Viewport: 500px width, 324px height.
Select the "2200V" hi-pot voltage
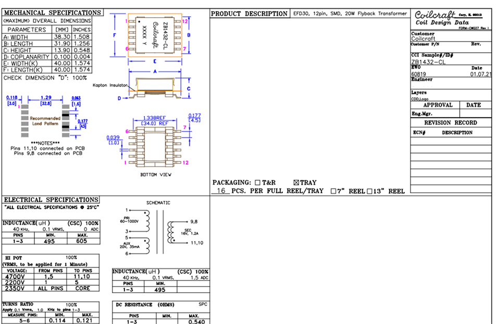[x=15, y=282]
